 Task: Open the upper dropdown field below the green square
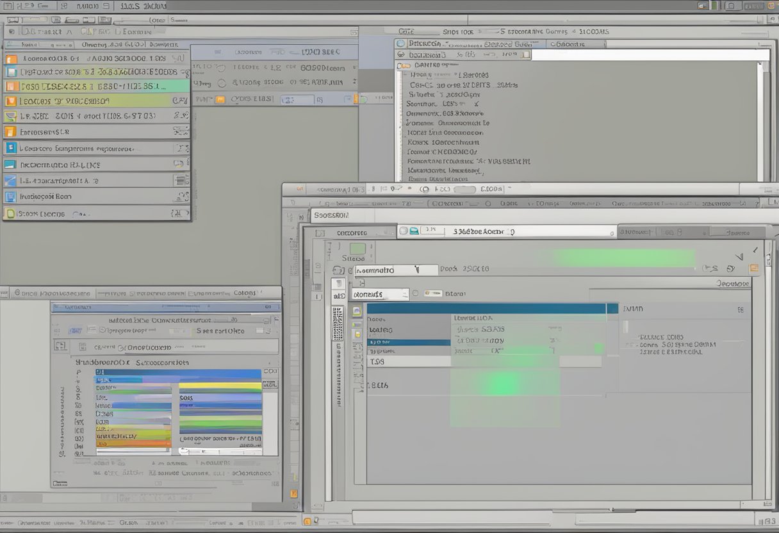click(x=395, y=270)
